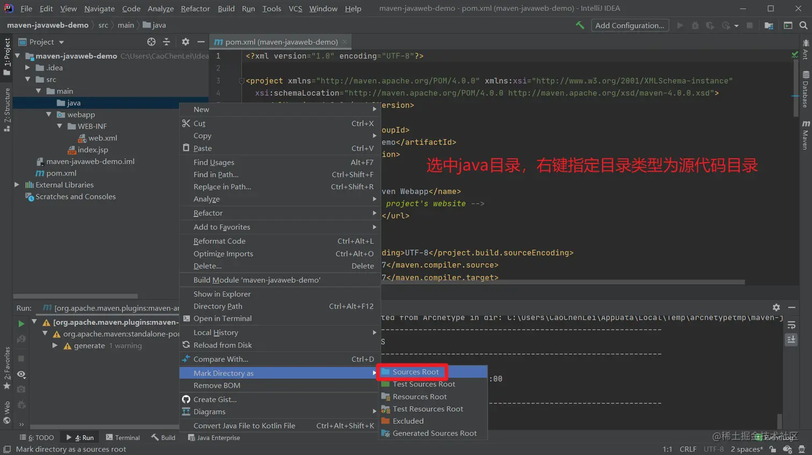812x455 pixels.
Task: Select Excluded in Mark Directory submenu
Action: (433, 421)
